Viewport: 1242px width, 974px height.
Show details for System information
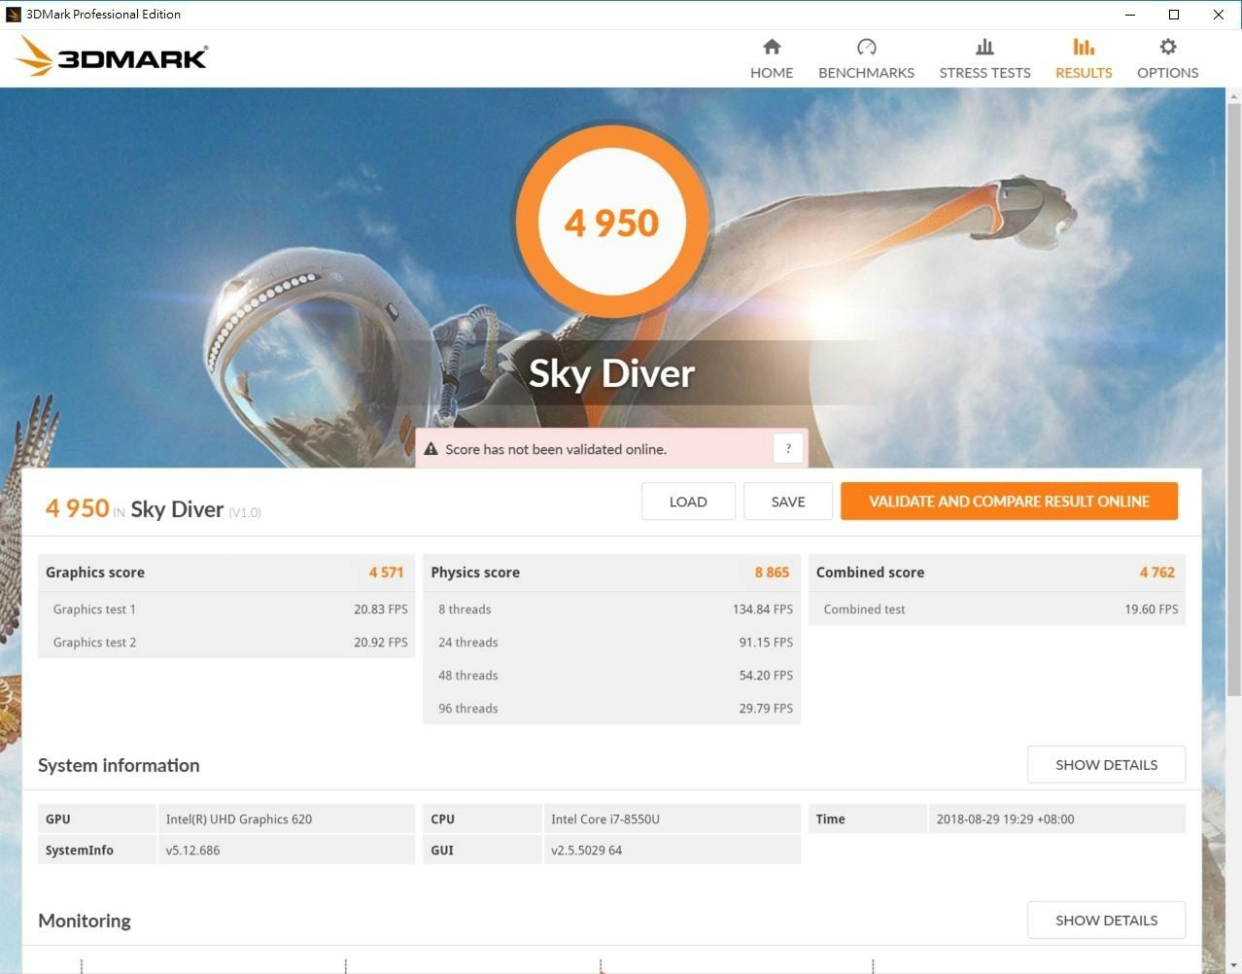(x=1106, y=765)
